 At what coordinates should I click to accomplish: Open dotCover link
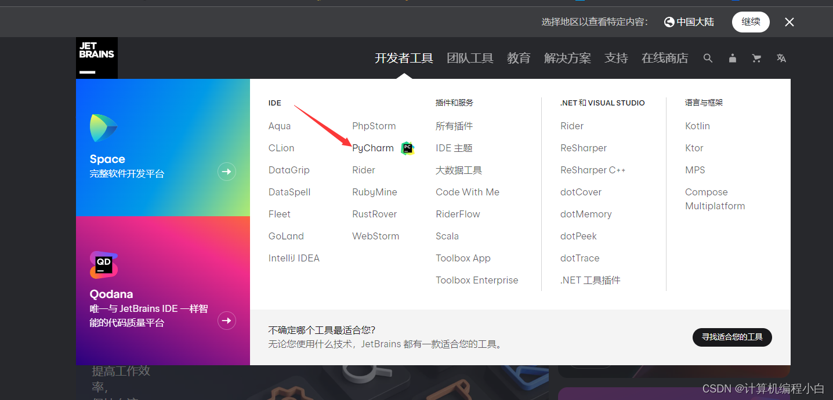point(581,192)
